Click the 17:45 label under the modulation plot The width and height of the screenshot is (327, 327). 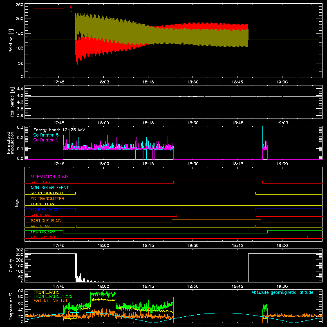coord(58,164)
